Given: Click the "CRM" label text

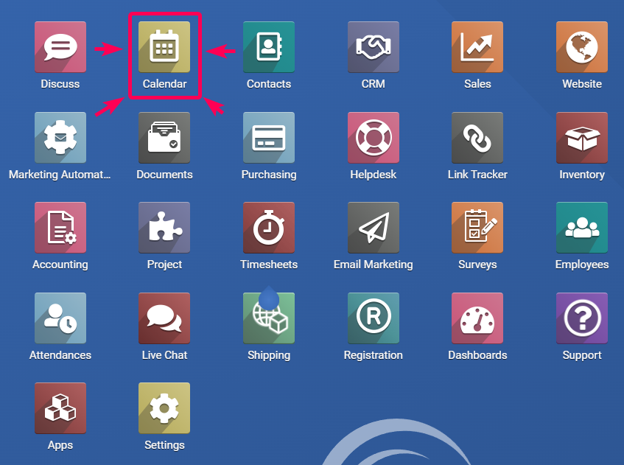Looking at the screenshot, I should tap(374, 83).
